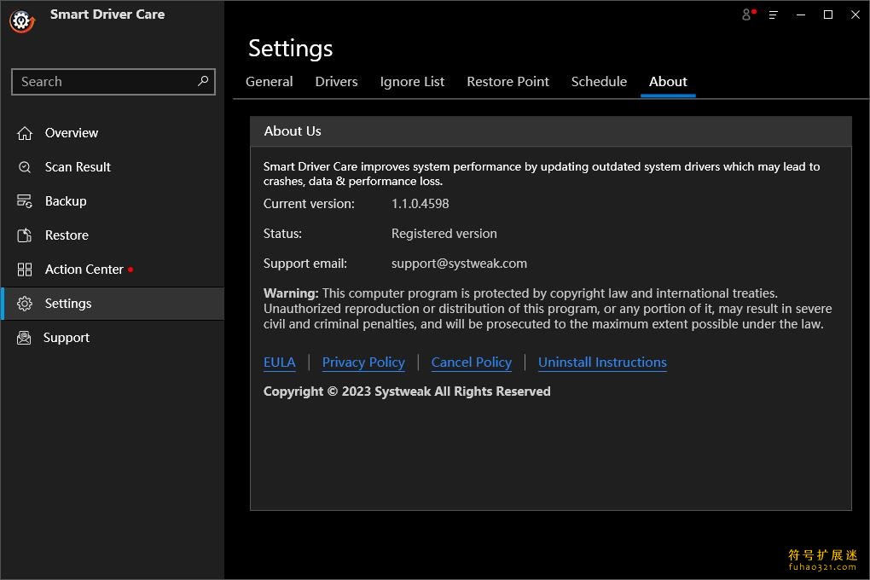The width and height of the screenshot is (870, 580).
Task: Select the About tab
Action: (x=668, y=82)
